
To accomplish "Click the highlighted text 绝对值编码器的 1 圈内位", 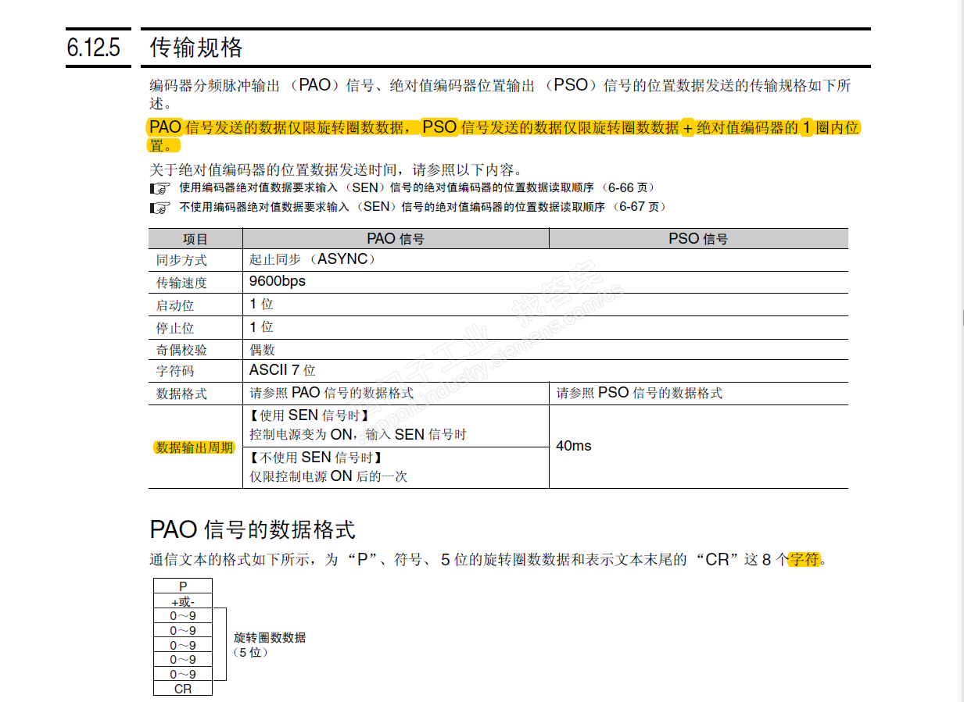I will pyautogui.click(x=778, y=128).
